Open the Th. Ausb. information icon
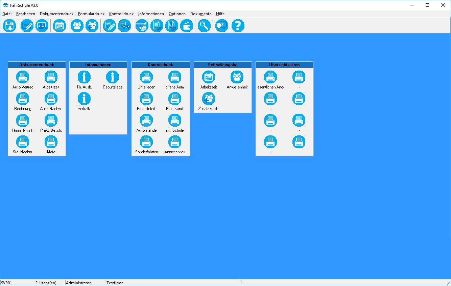This screenshot has height=286, width=451. pyautogui.click(x=84, y=77)
